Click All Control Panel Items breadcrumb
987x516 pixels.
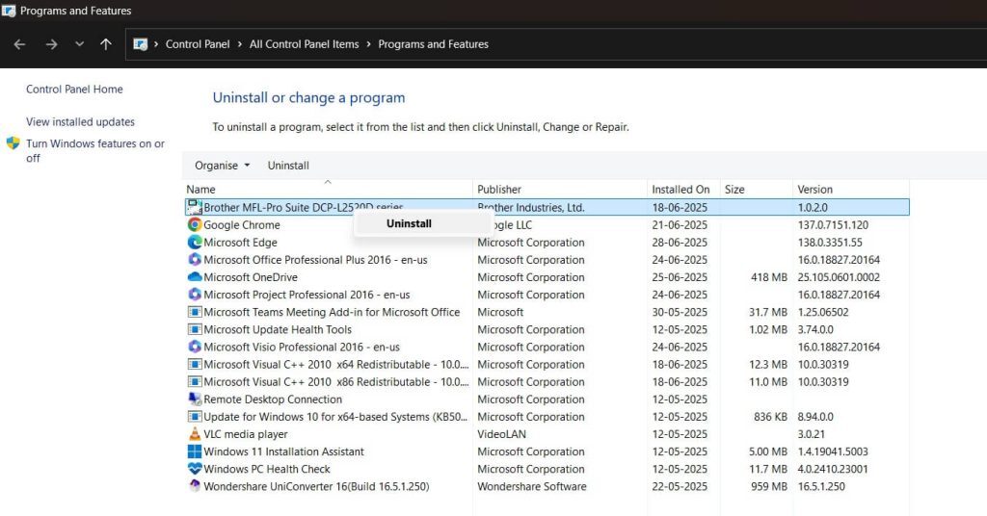pyautogui.click(x=304, y=44)
